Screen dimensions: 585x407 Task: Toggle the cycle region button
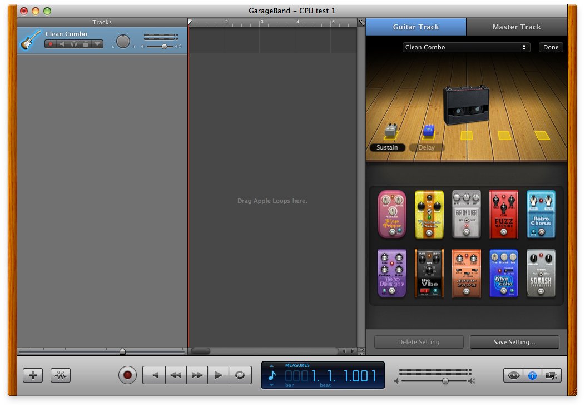[x=240, y=375]
